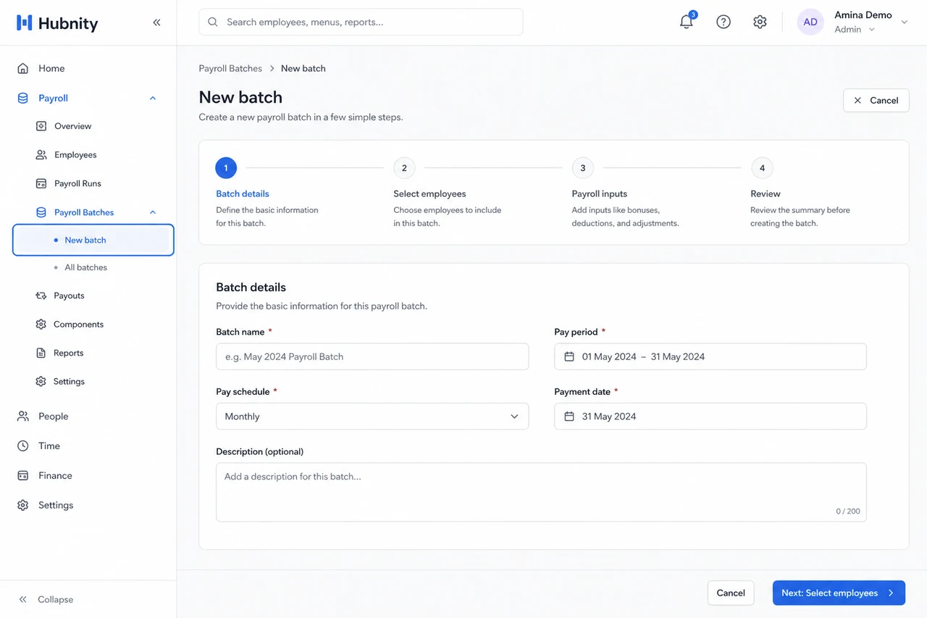Expand the user account menu chevron
Screen dimensions: 927x618
(x=904, y=22)
